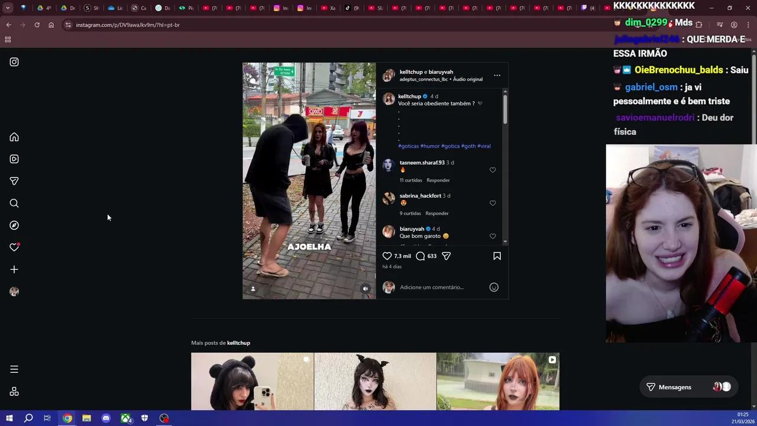757x426 pixels.
Task: Open Windows taskbar search
Action: tap(28, 418)
